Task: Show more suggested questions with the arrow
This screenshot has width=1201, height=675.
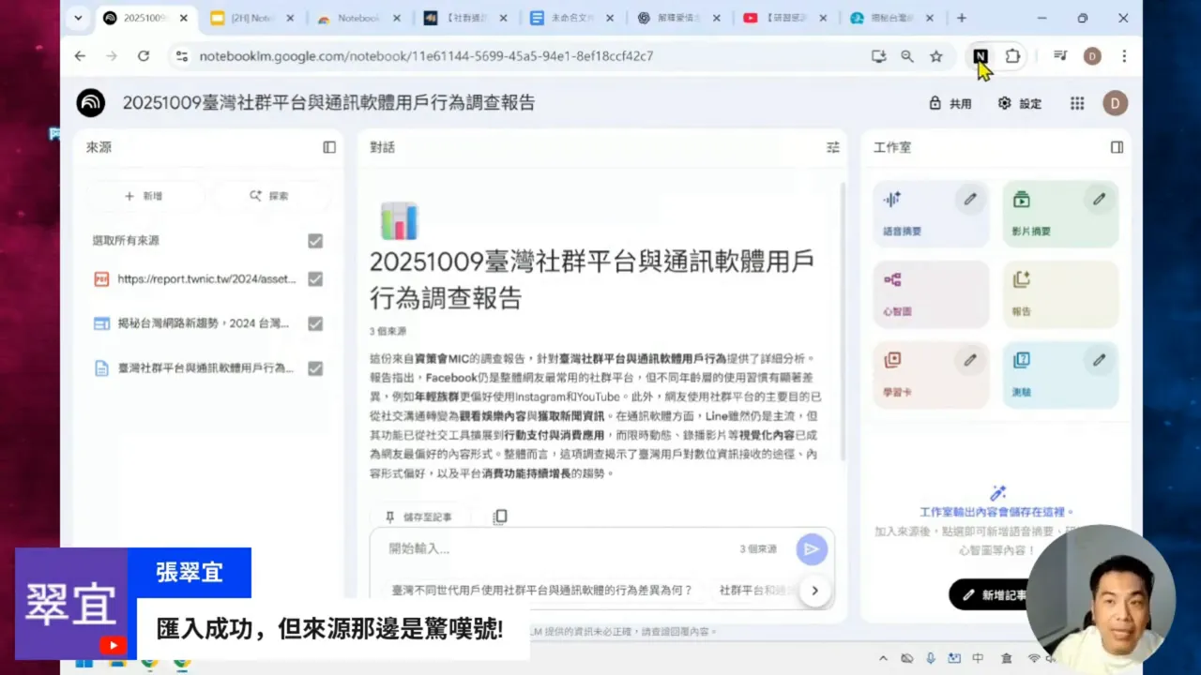Action: 815,591
